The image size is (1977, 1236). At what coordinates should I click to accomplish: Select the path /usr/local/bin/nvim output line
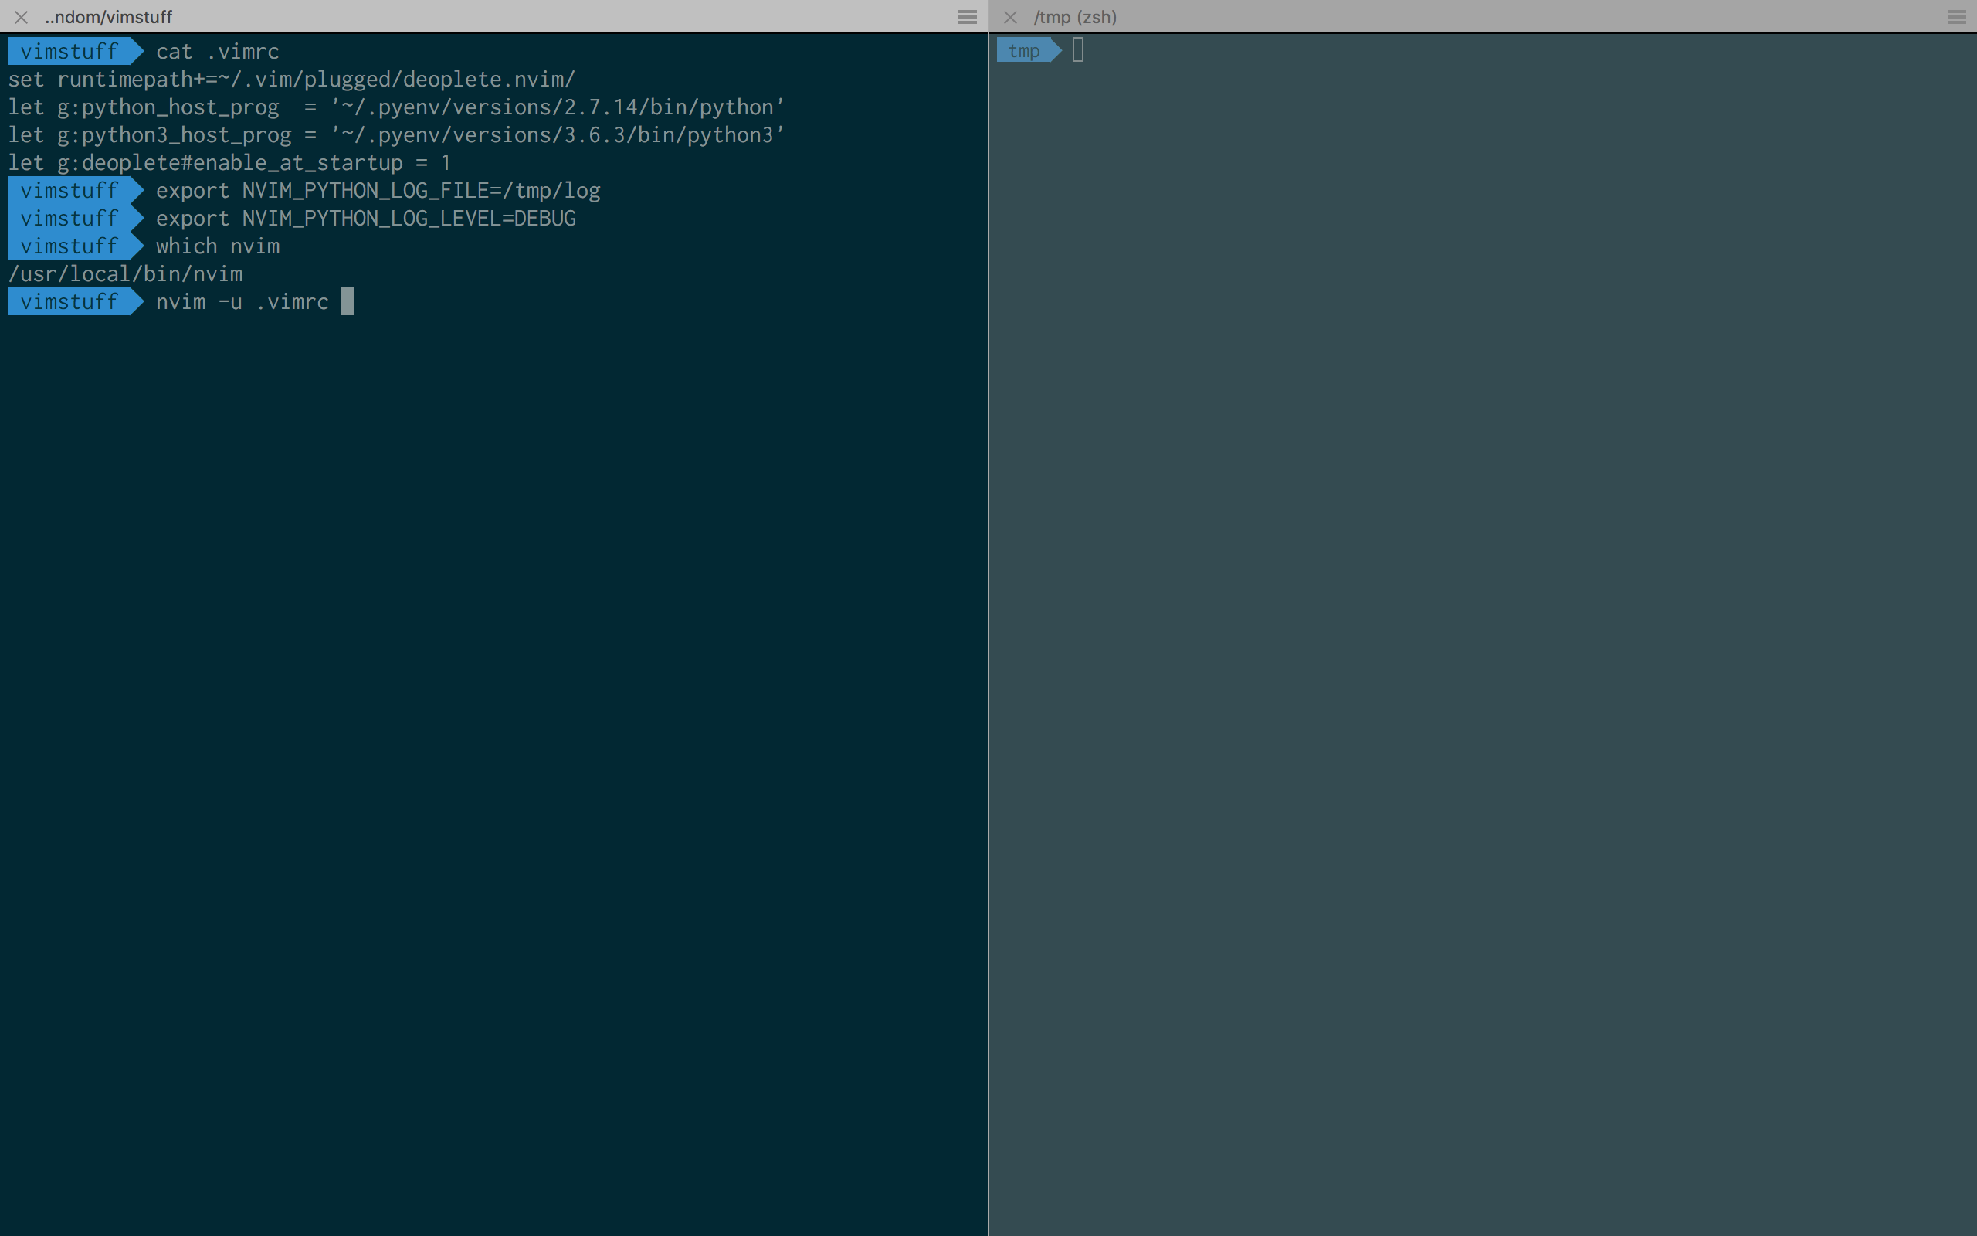click(125, 273)
